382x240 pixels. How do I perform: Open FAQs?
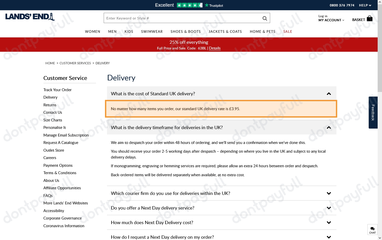(x=48, y=196)
